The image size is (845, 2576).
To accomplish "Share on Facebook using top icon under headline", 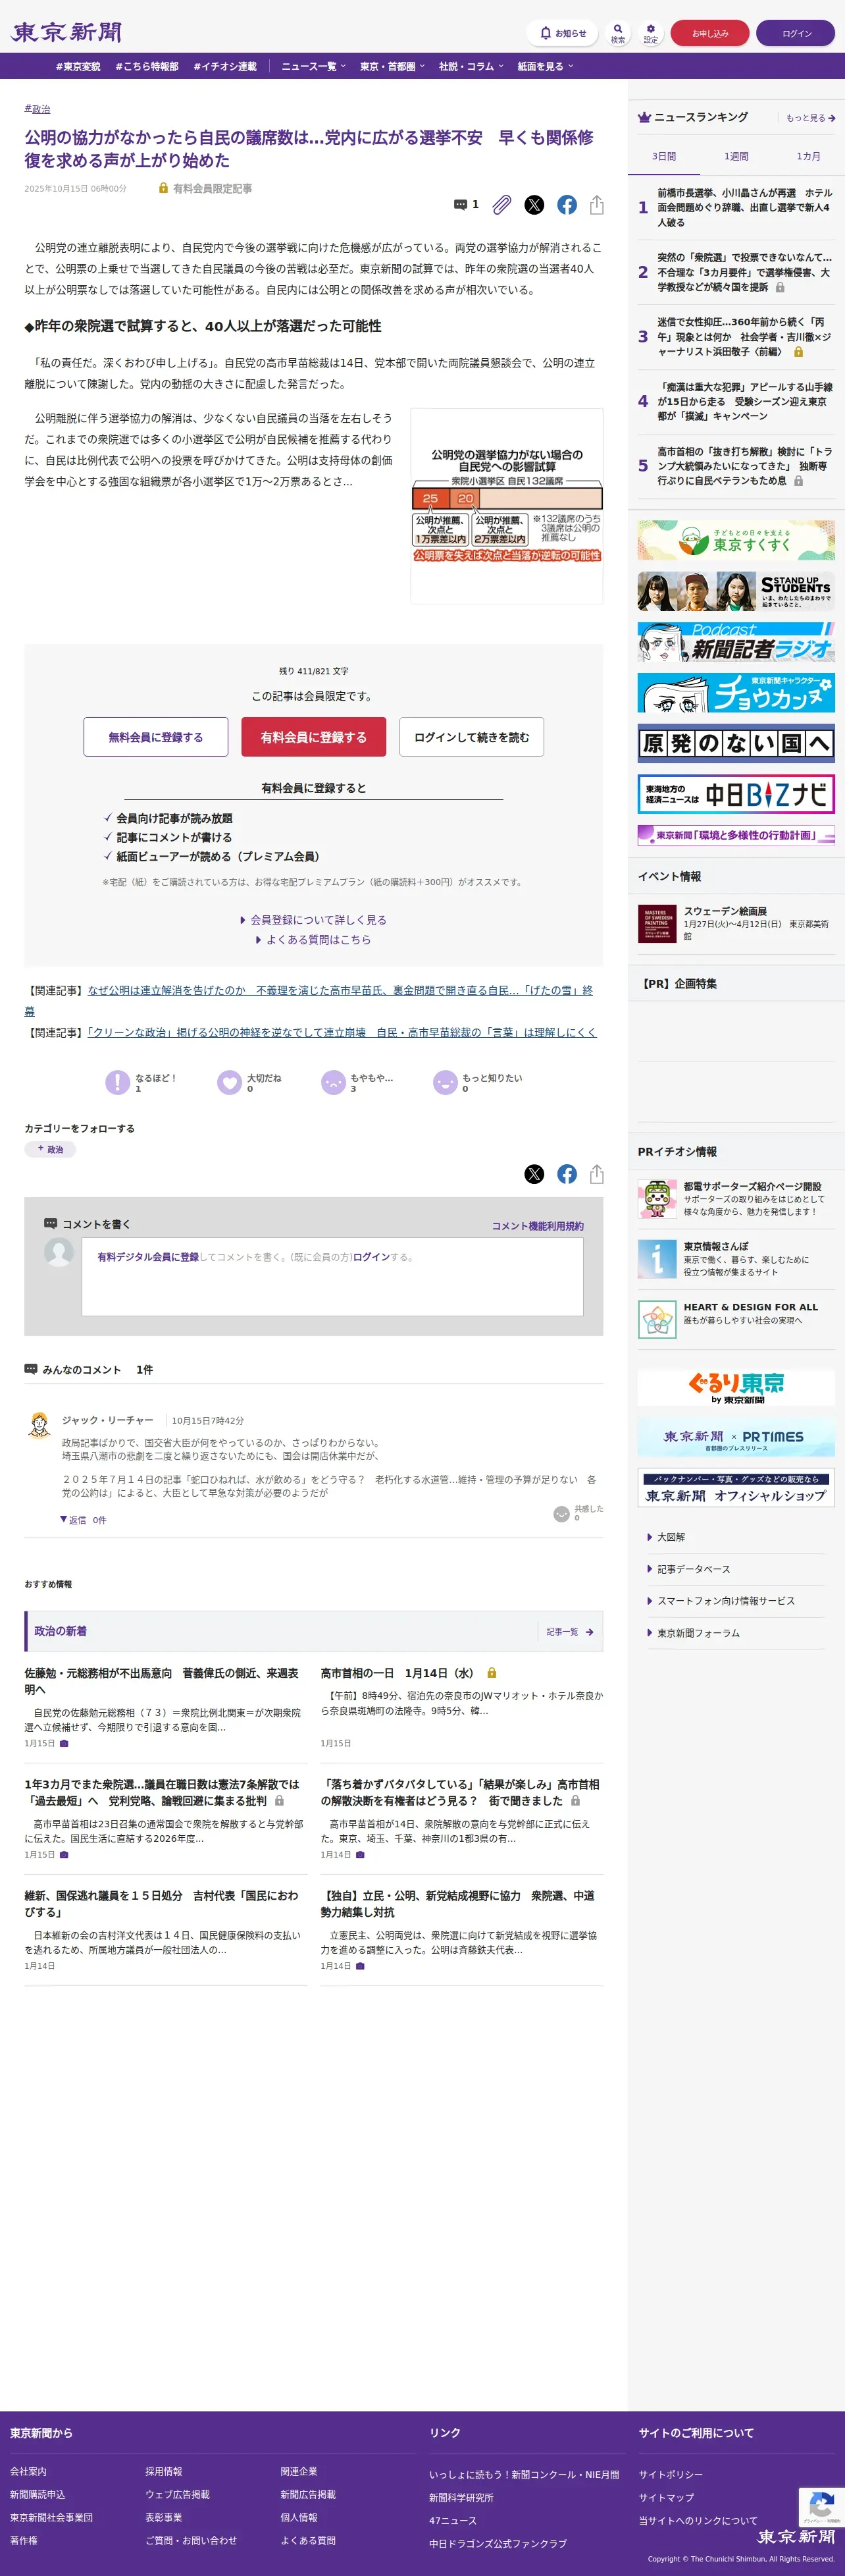I will 567,204.
